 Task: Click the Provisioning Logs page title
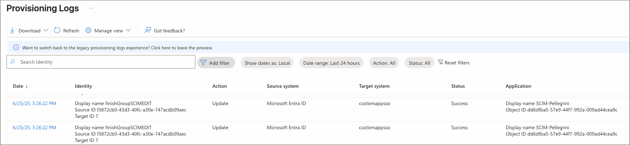click(43, 8)
